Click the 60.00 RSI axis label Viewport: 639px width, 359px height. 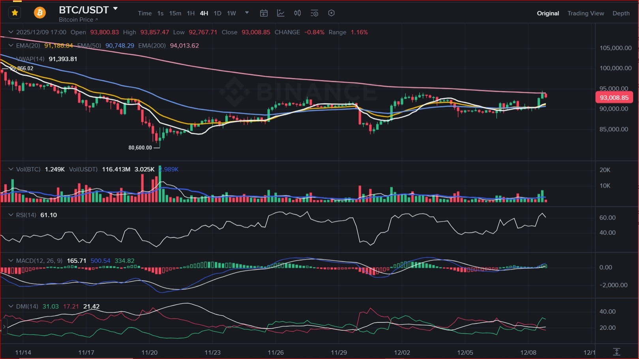pyautogui.click(x=608, y=218)
